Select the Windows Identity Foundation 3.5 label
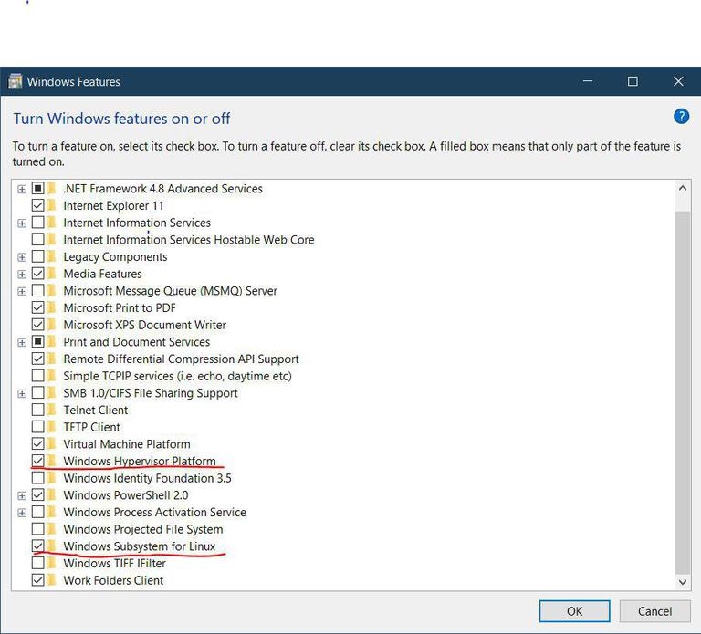Image resolution: width=701 pixels, height=634 pixels. point(147,478)
